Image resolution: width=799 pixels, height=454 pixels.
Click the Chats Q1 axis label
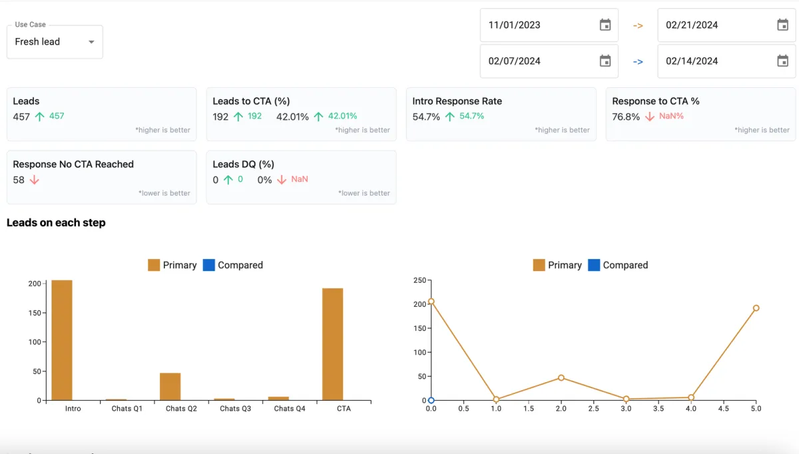tap(127, 409)
